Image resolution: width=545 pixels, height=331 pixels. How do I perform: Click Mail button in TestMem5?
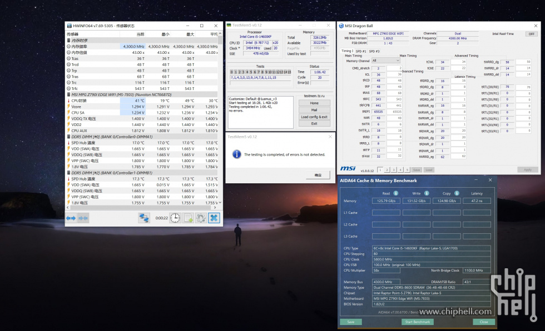click(314, 110)
